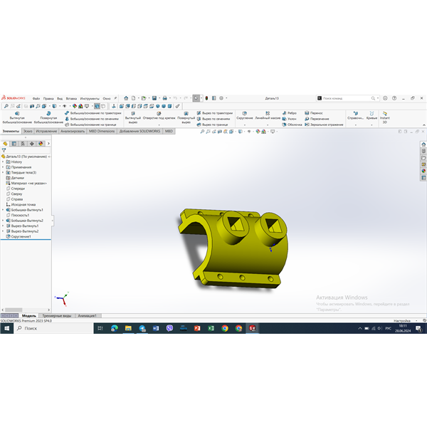The image size is (427, 427).
Task: Click Линейный массив pattern tool
Action: 268,115
